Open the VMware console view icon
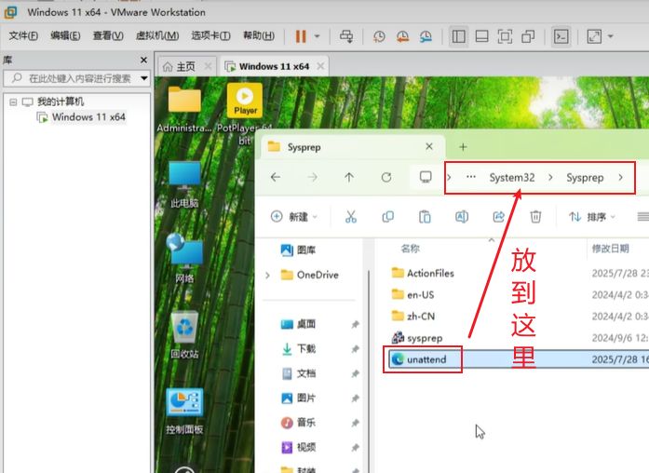 pos(561,36)
